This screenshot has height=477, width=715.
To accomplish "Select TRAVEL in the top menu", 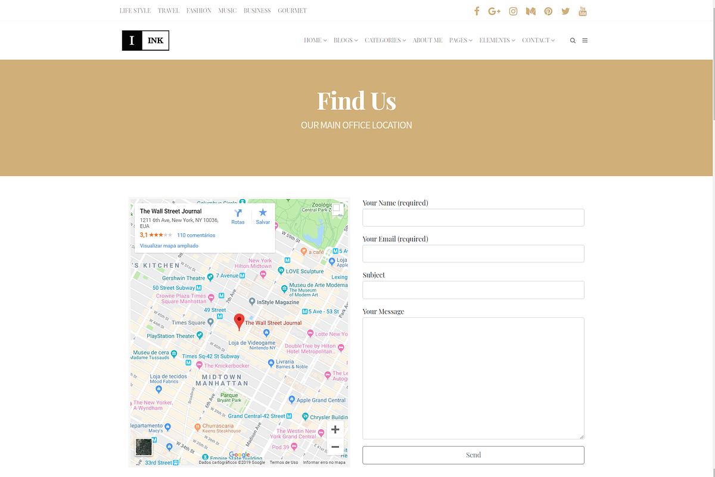I will coord(169,10).
